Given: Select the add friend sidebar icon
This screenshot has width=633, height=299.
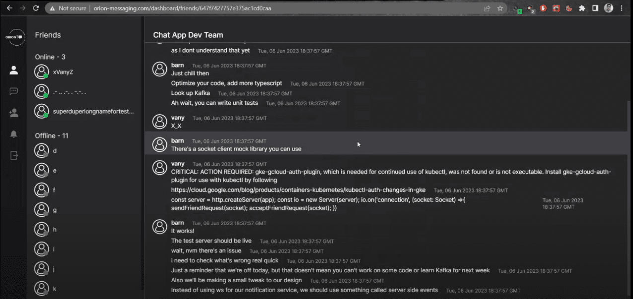Looking at the screenshot, I should click(x=13, y=112).
